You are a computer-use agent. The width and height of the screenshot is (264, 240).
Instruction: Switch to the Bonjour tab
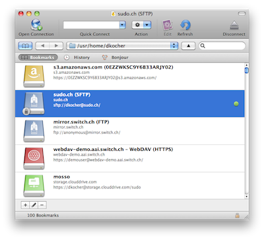pyautogui.click(x=115, y=57)
